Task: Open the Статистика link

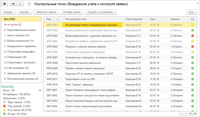Action: tap(7, 86)
